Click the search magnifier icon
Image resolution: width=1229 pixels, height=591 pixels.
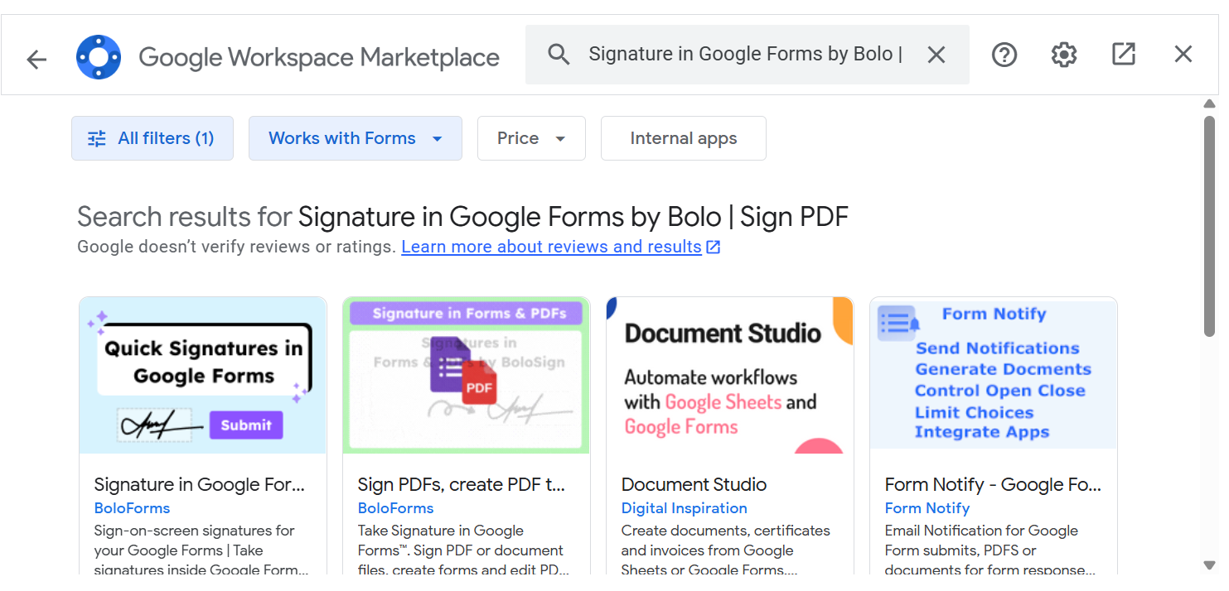point(559,55)
